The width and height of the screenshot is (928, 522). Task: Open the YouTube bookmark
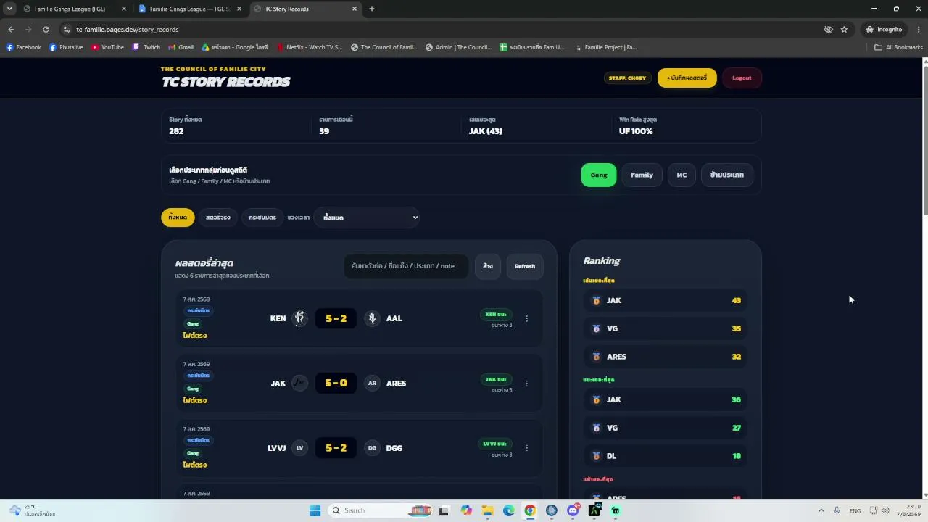107,47
